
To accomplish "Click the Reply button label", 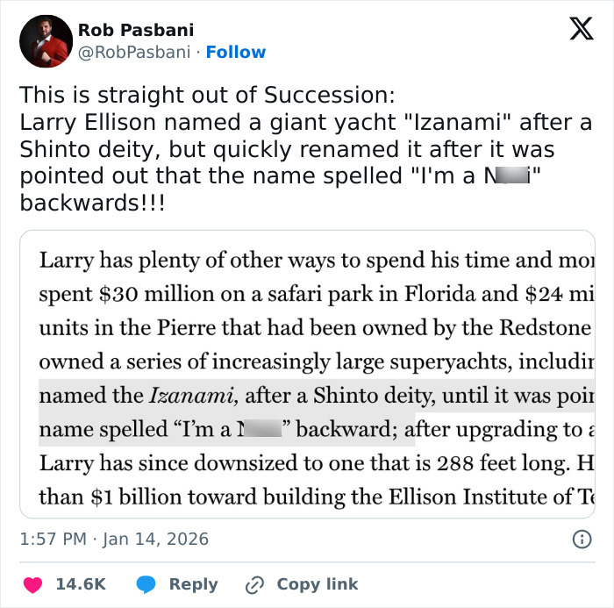I will tap(193, 583).
